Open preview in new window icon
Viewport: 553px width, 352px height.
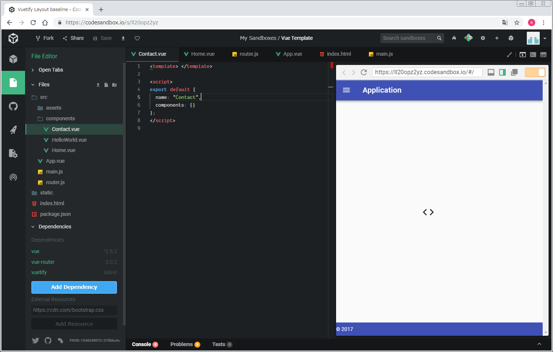click(x=514, y=72)
